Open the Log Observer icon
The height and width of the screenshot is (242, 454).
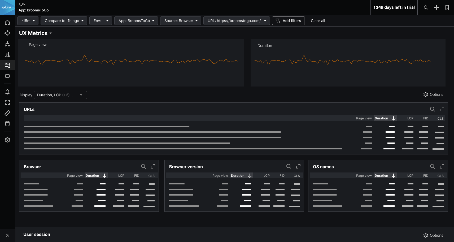(x=7, y=54)
